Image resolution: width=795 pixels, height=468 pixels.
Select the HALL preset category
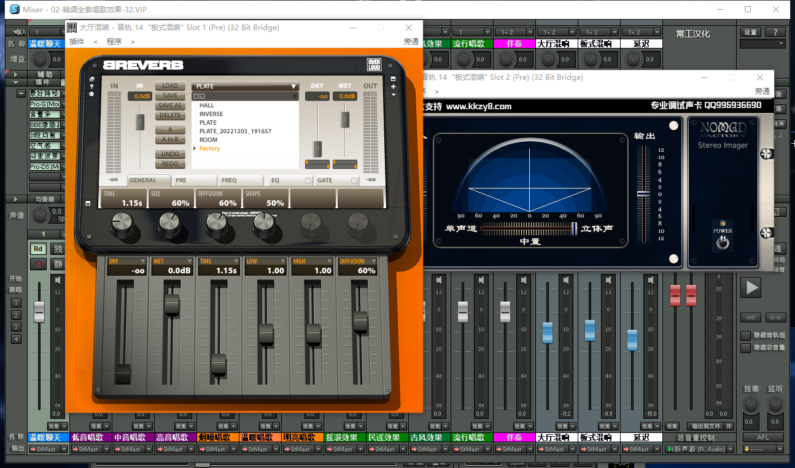207,106
